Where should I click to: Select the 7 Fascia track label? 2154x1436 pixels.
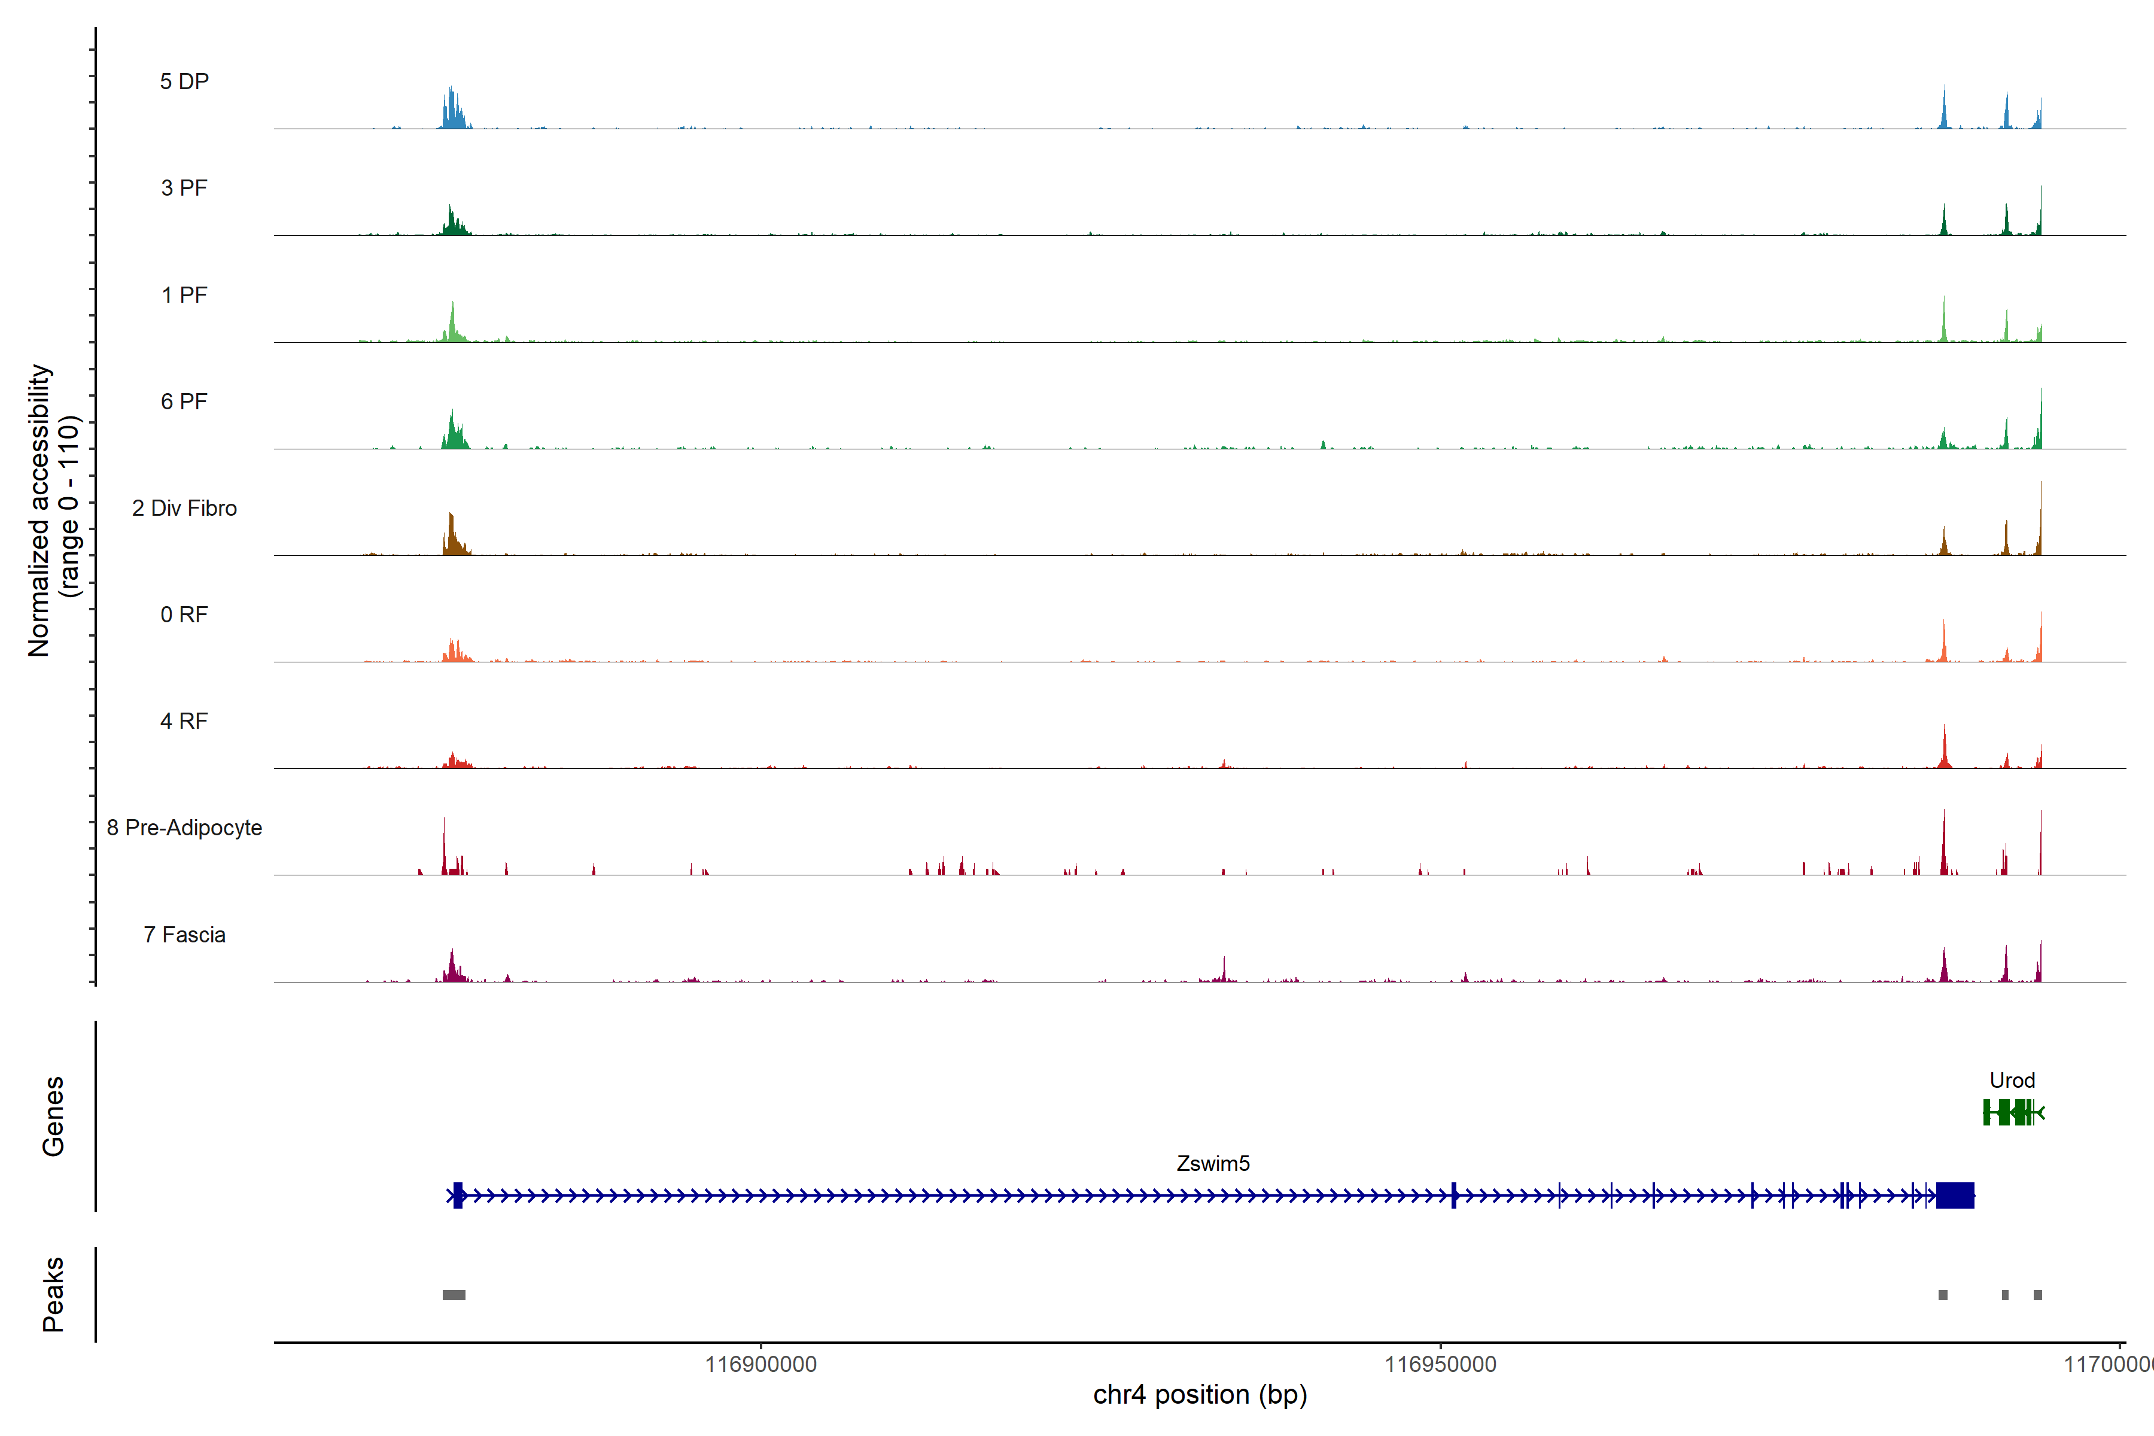[x=184, y=935]
